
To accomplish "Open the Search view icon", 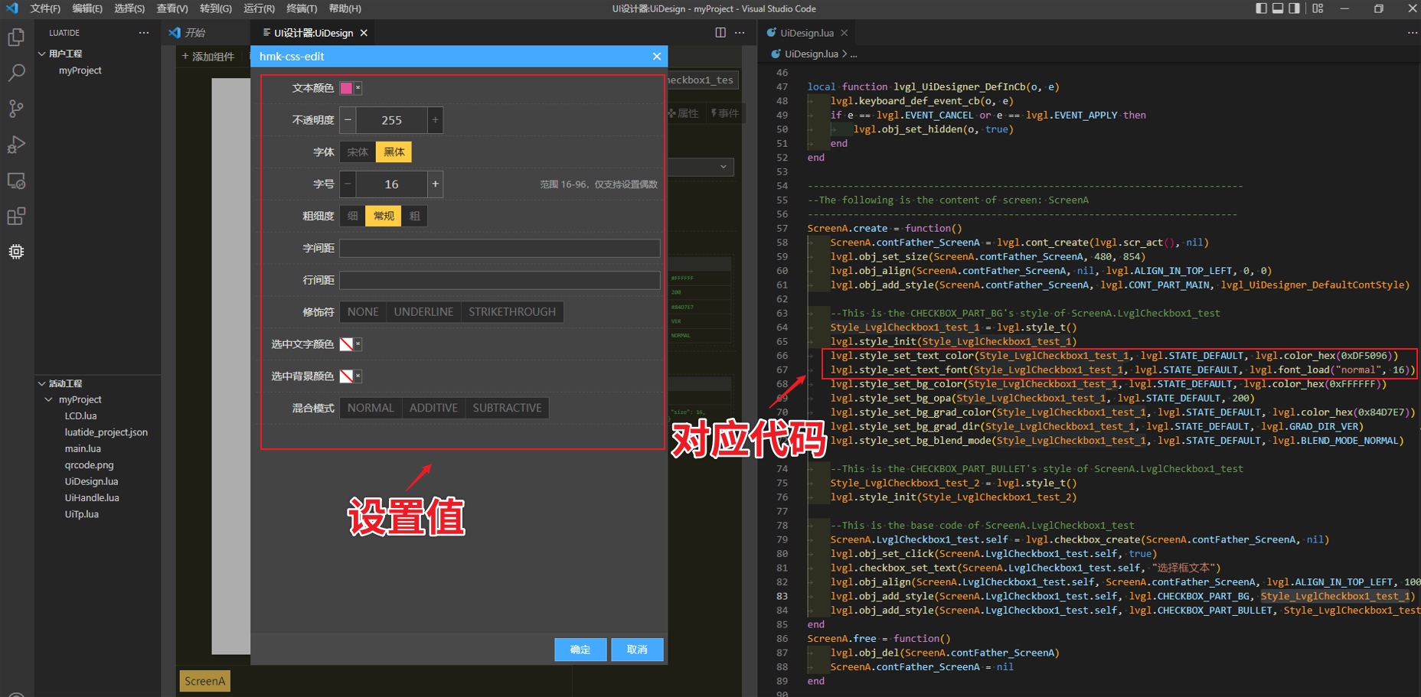I will (16, 73).
